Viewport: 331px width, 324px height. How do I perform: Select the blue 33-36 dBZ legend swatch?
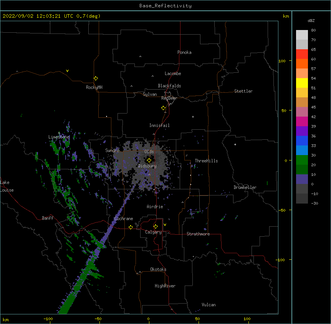click(x=302, y=140)
